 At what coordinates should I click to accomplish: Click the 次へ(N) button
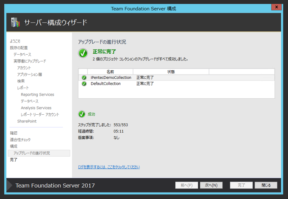(x=211, y=185)
